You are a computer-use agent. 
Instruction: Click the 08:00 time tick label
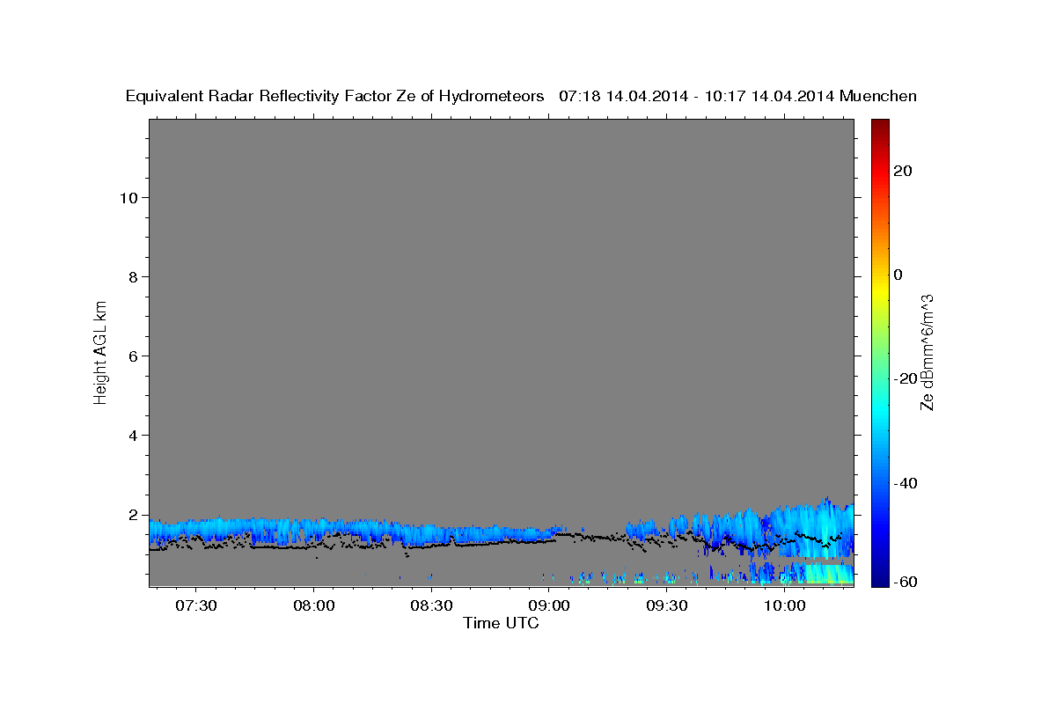click(313, 606)
